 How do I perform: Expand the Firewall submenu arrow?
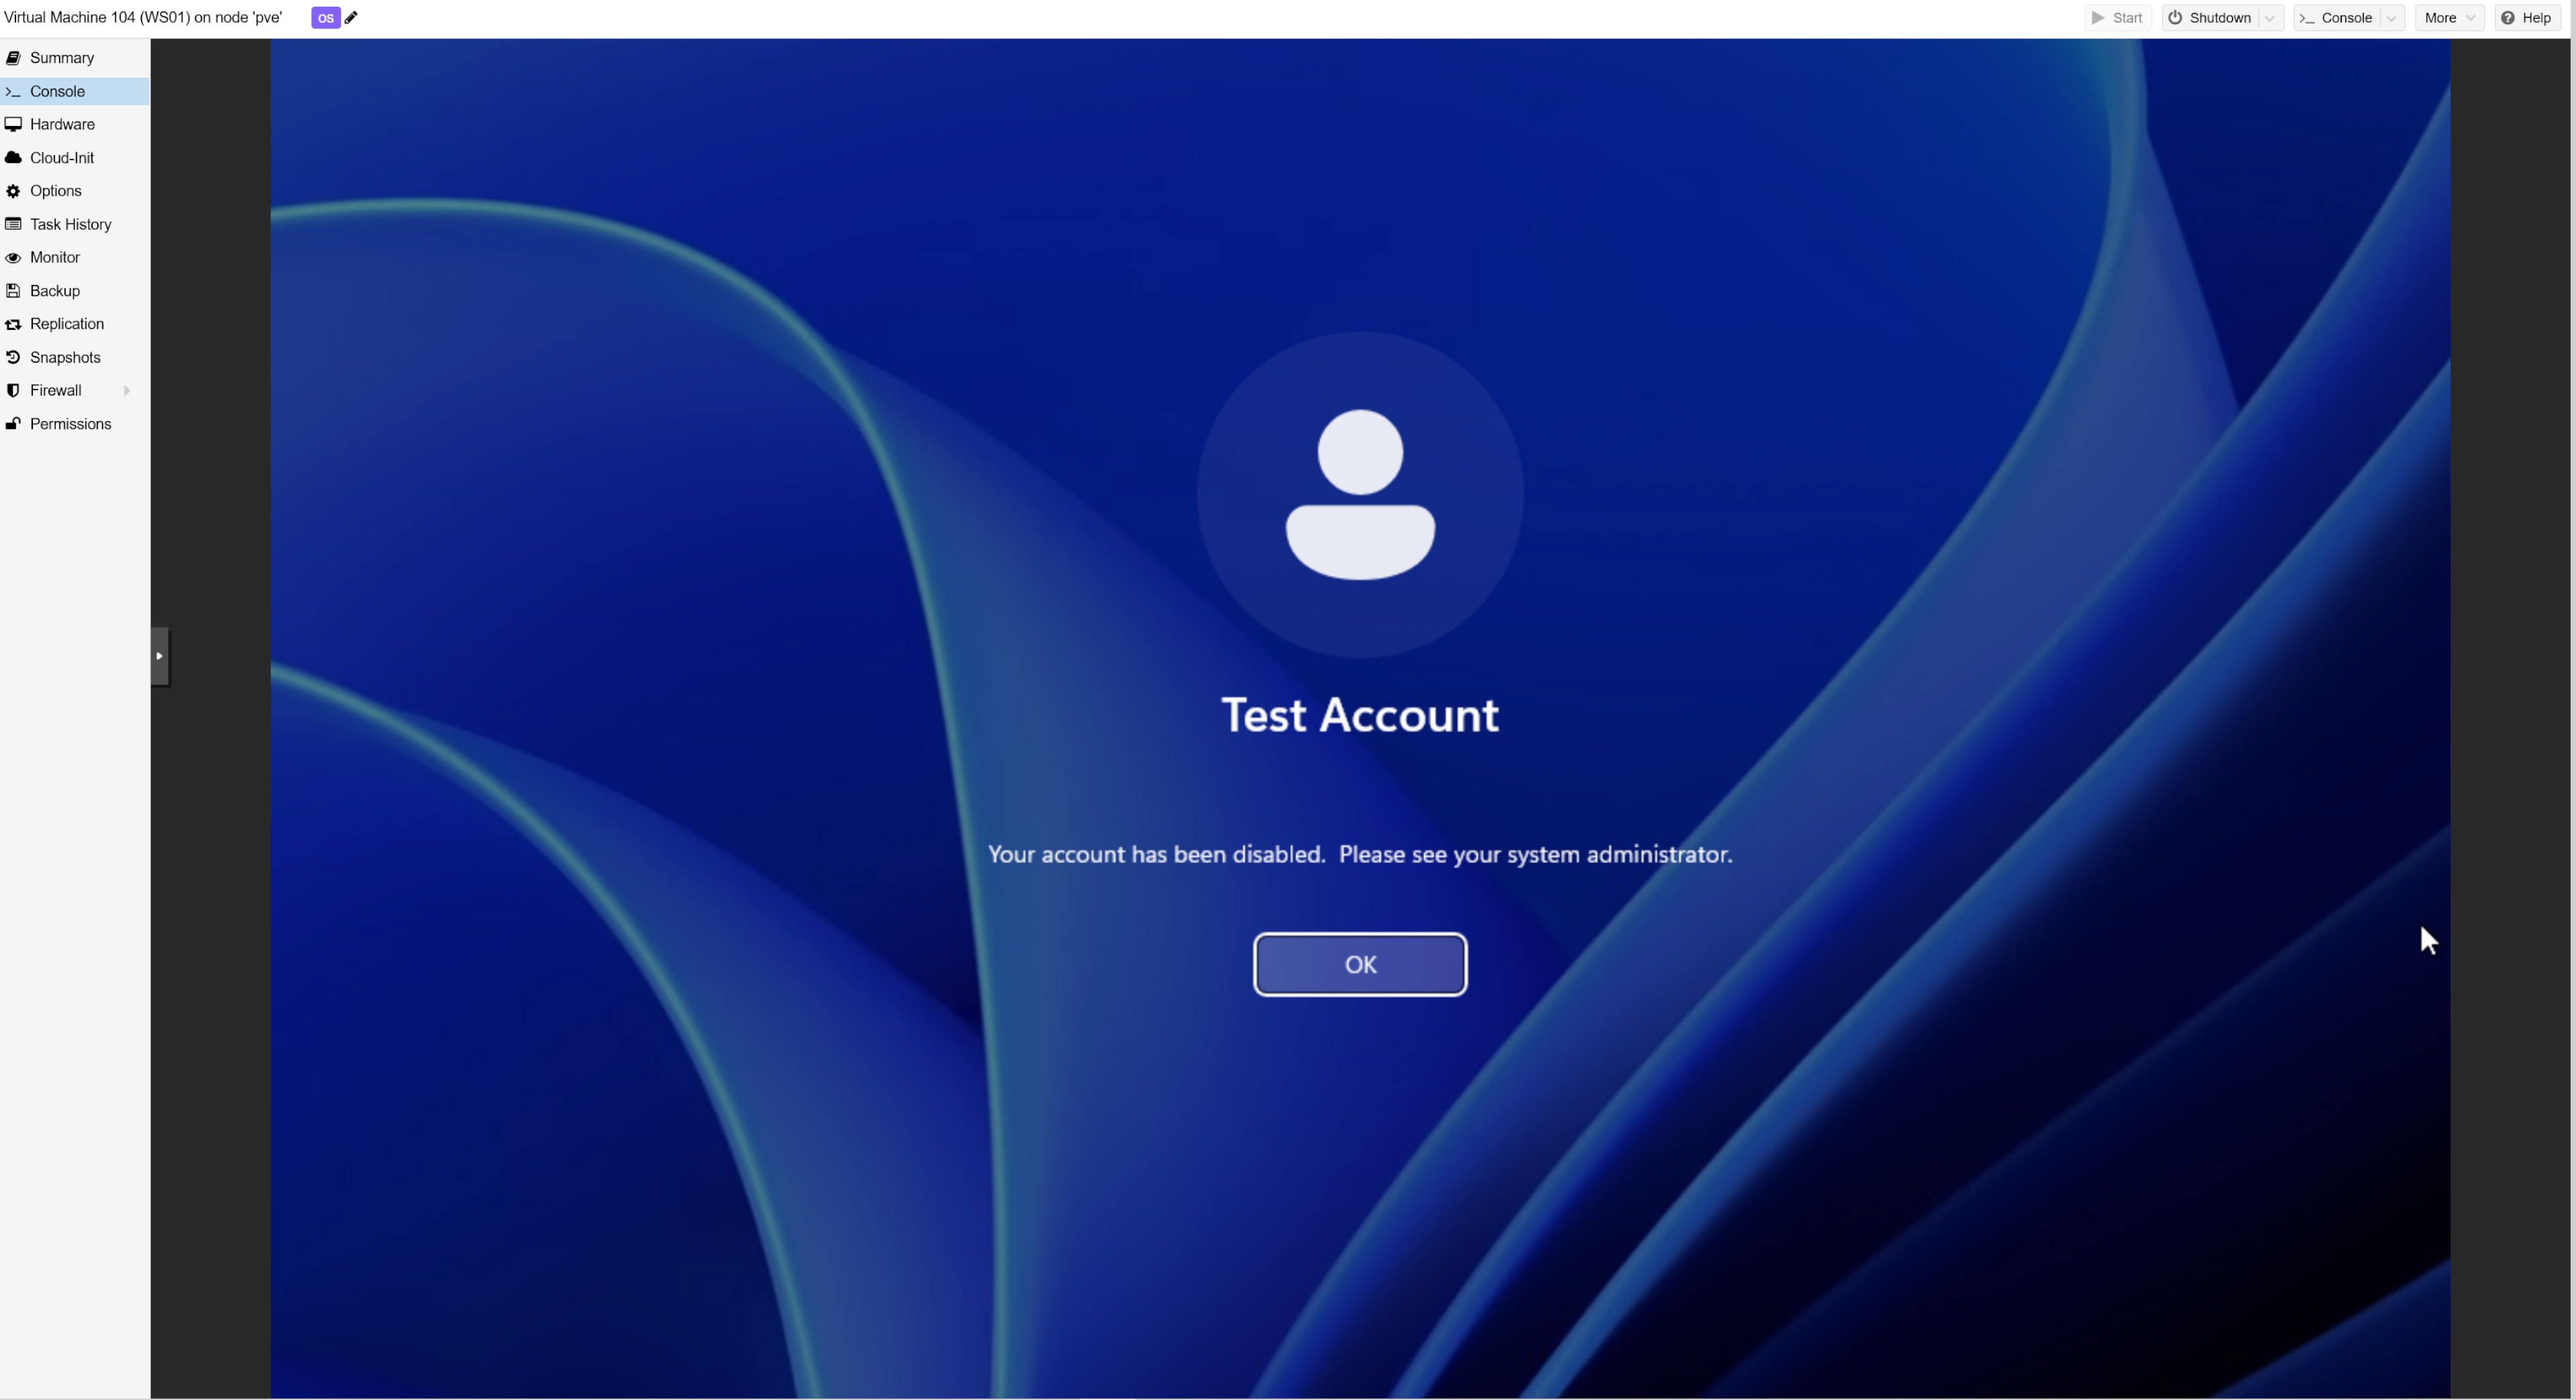[x=127, y=391]
